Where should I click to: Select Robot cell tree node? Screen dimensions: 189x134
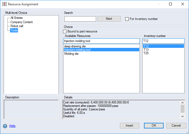[x=17, y=26]
